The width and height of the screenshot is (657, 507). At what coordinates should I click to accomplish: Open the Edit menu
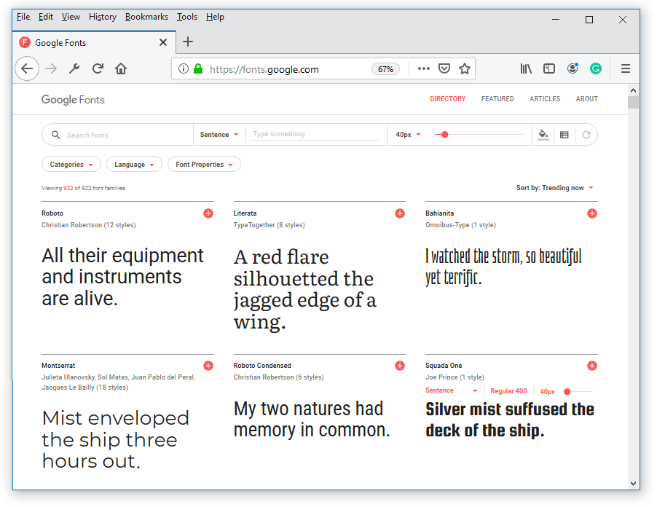point(46,17)
